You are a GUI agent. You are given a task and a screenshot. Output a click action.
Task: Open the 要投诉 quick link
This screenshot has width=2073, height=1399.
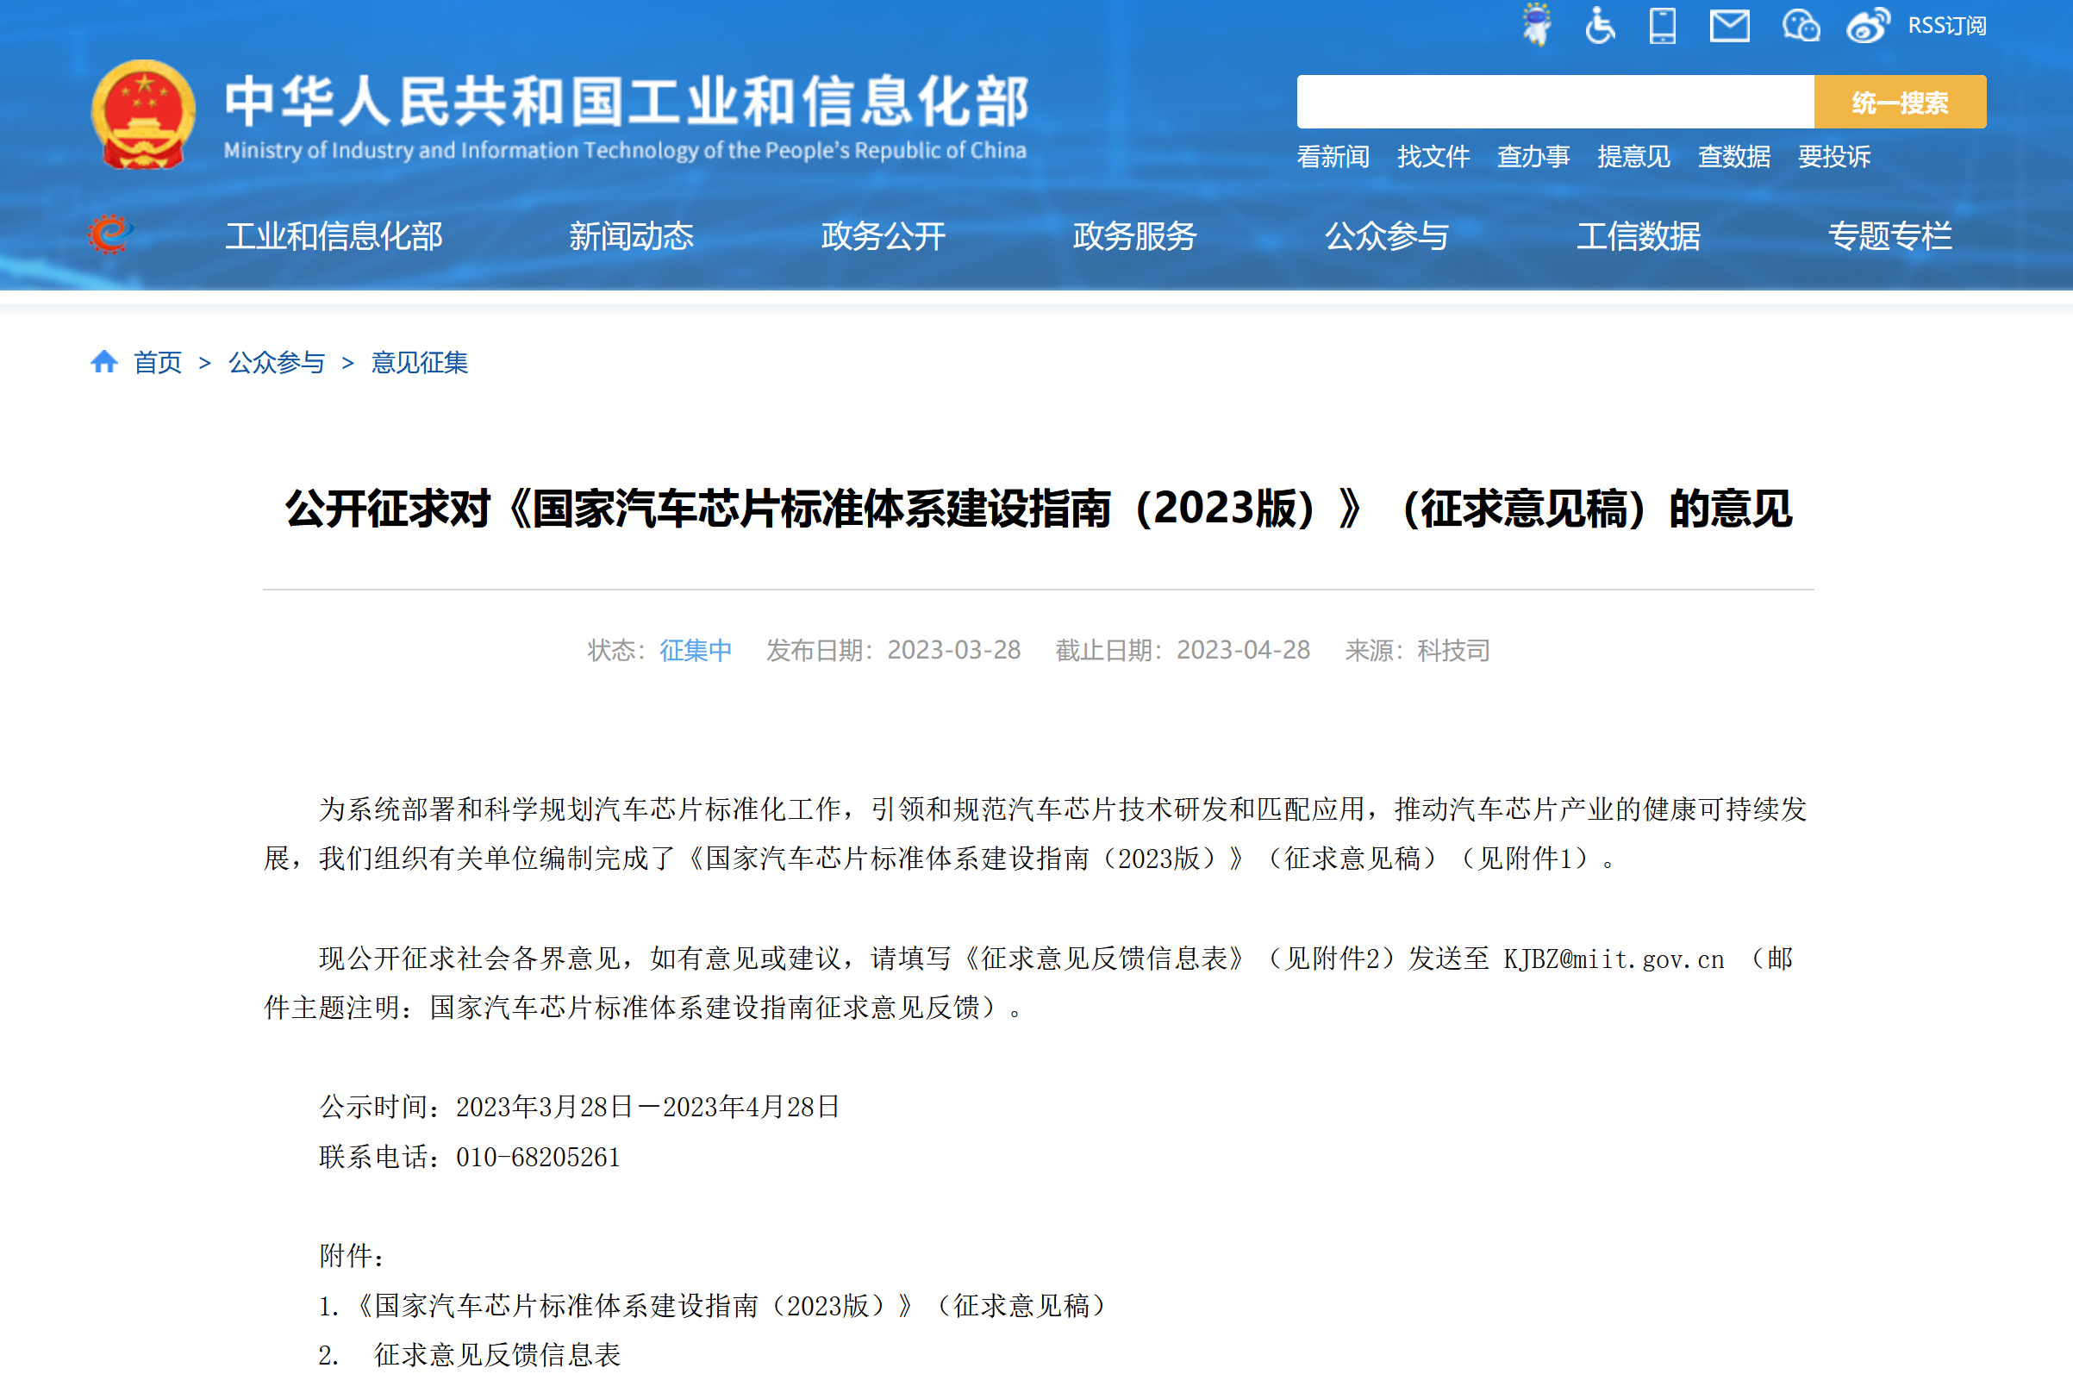[x=1834, y=157]
